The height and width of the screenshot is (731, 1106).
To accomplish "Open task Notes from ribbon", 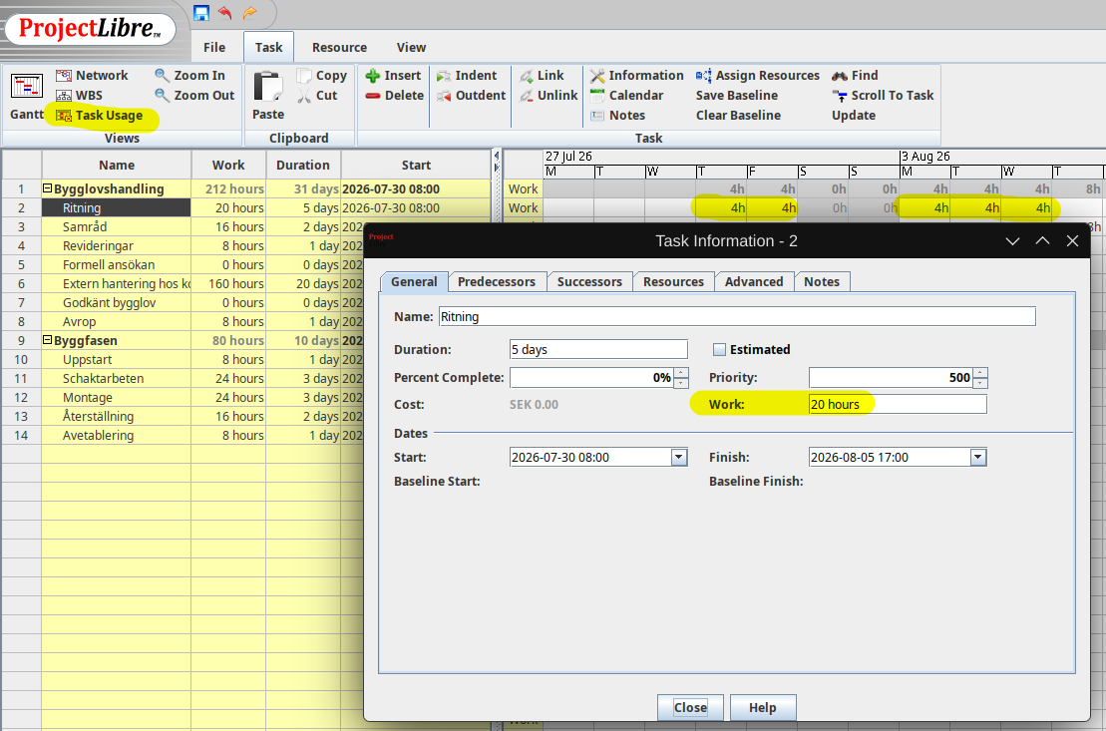I will click(x=617, y=115).
